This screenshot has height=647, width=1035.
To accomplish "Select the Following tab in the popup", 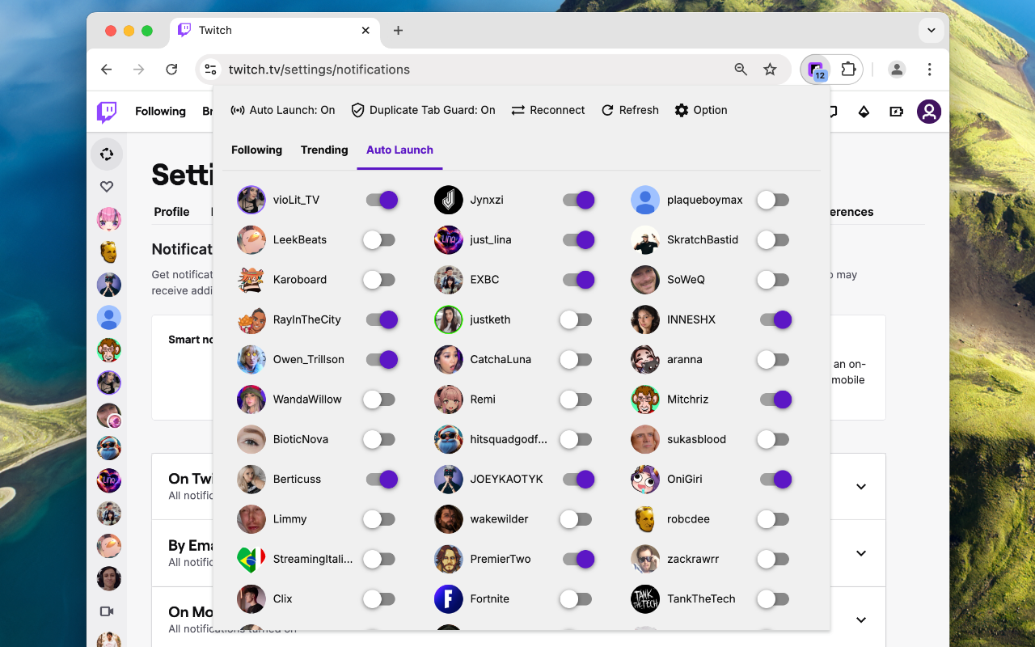I will click(256, 150).
